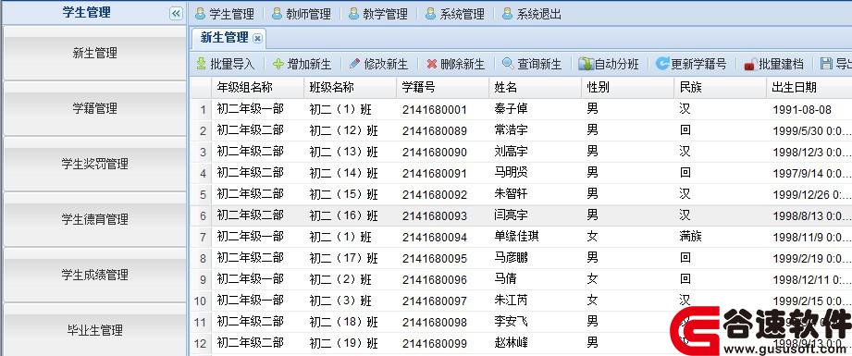Click 学籍号 2141680097 cell
The width and height of the screenshot is (852, 356).
(x=434, y=301)
